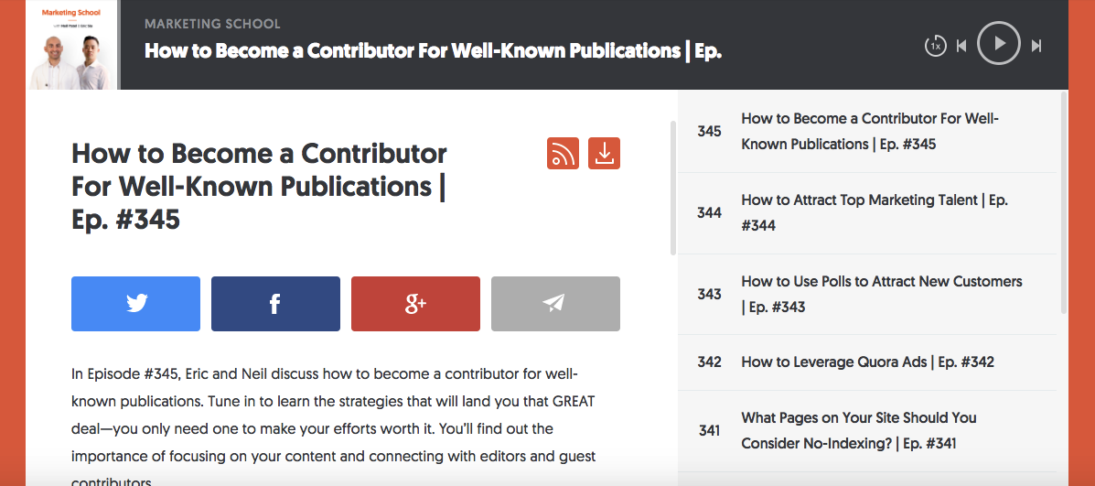Viewport: 1095px width, 486px height.
Task: Select episode 344 Attract Top Marketing Talent
Action: click(x=866, y=213)
